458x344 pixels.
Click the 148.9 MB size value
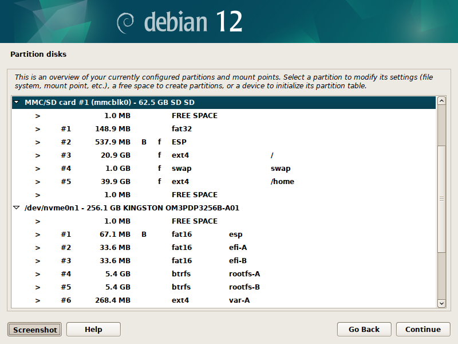[x=113, y=128]
